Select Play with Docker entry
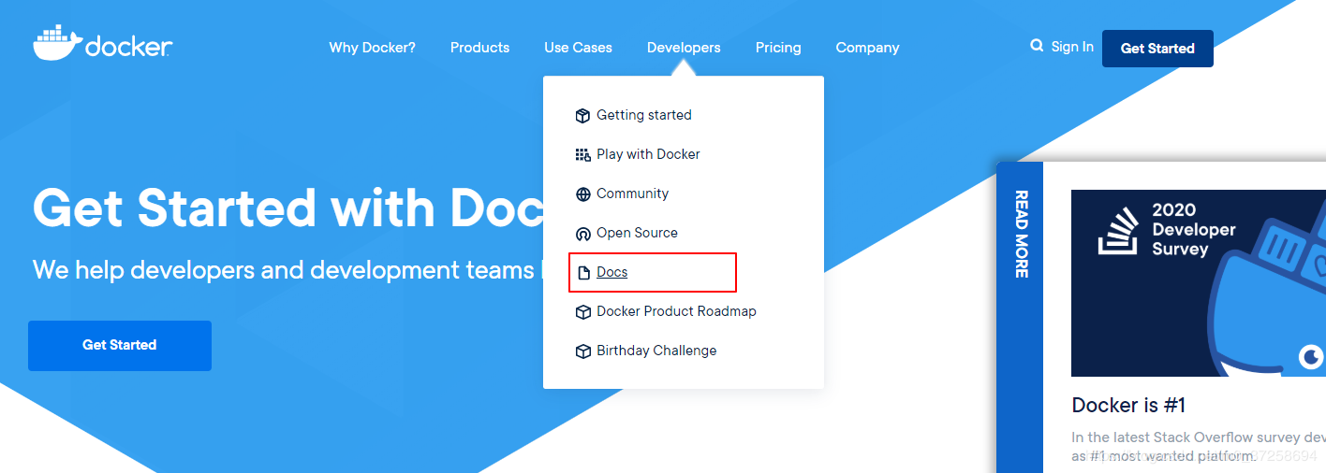The image size is (1326, 473). [x=648, y=154]
